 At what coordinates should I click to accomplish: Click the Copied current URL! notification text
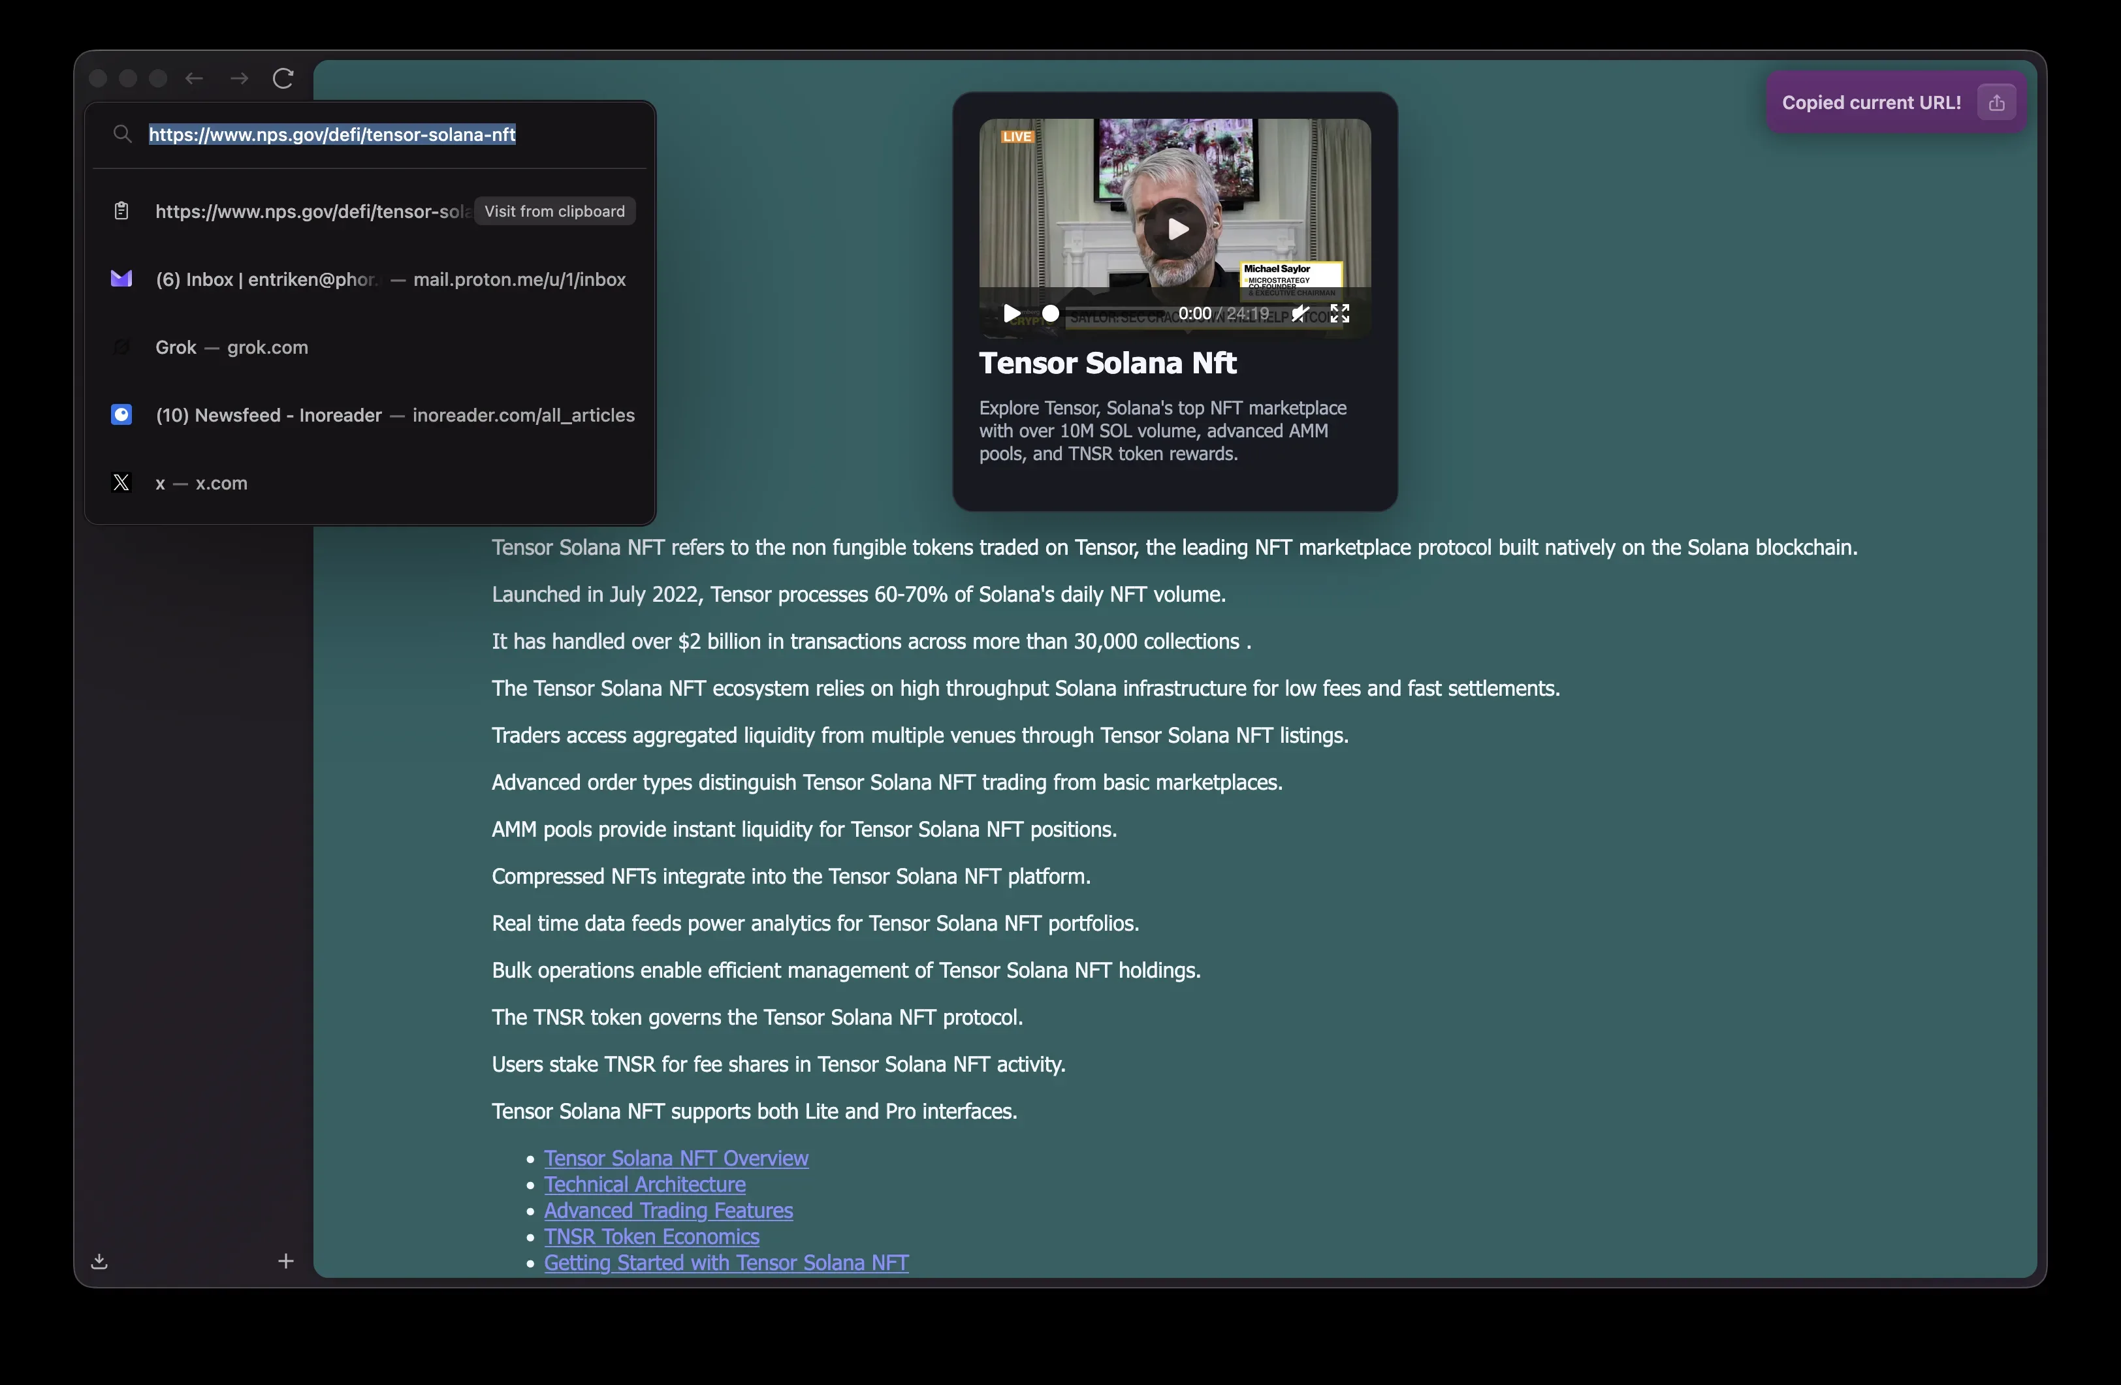pyautogui.click(x=1872, y=102)
